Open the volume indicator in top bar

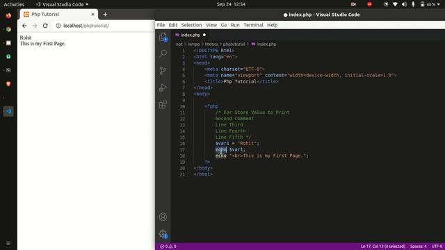tap(405, 4)
